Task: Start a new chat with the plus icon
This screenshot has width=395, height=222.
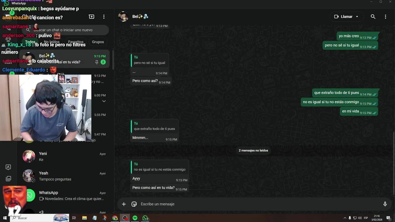Action: [x=91, y=17]
